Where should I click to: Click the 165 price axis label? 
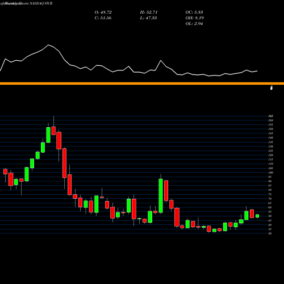270,116
